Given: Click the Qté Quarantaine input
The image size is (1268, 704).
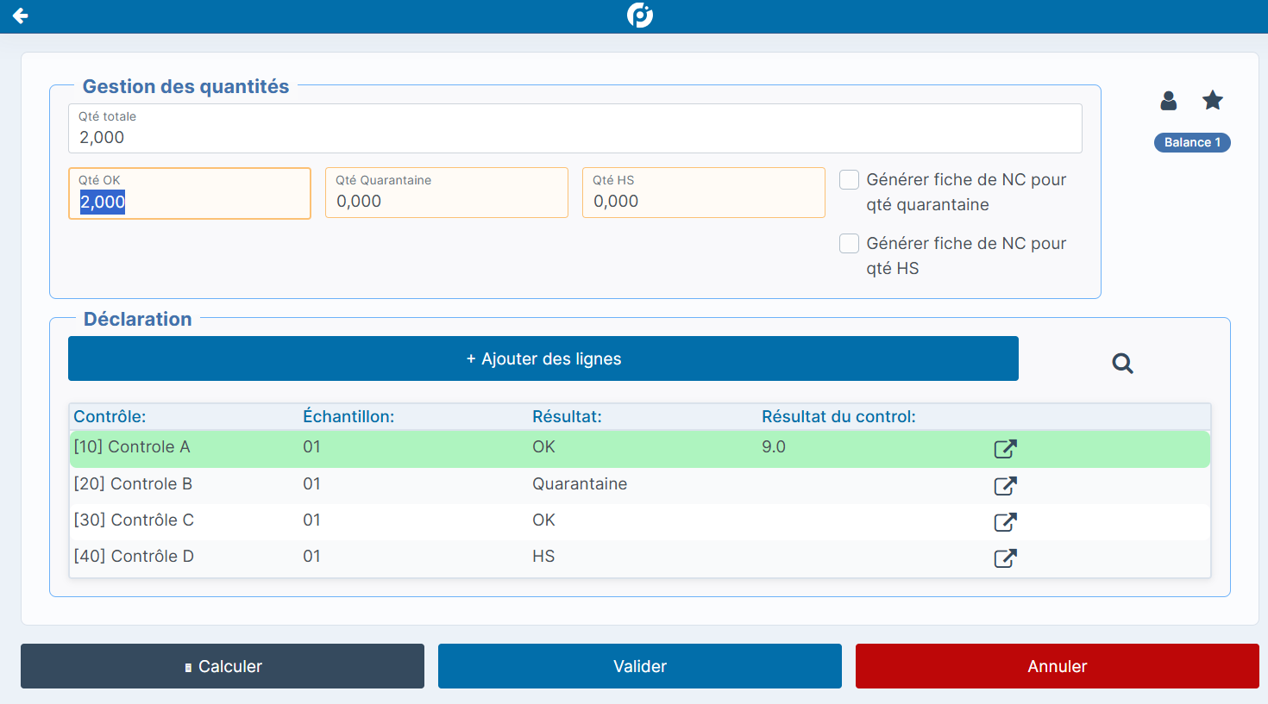Looking at the screenshot, I should point(446,201).
